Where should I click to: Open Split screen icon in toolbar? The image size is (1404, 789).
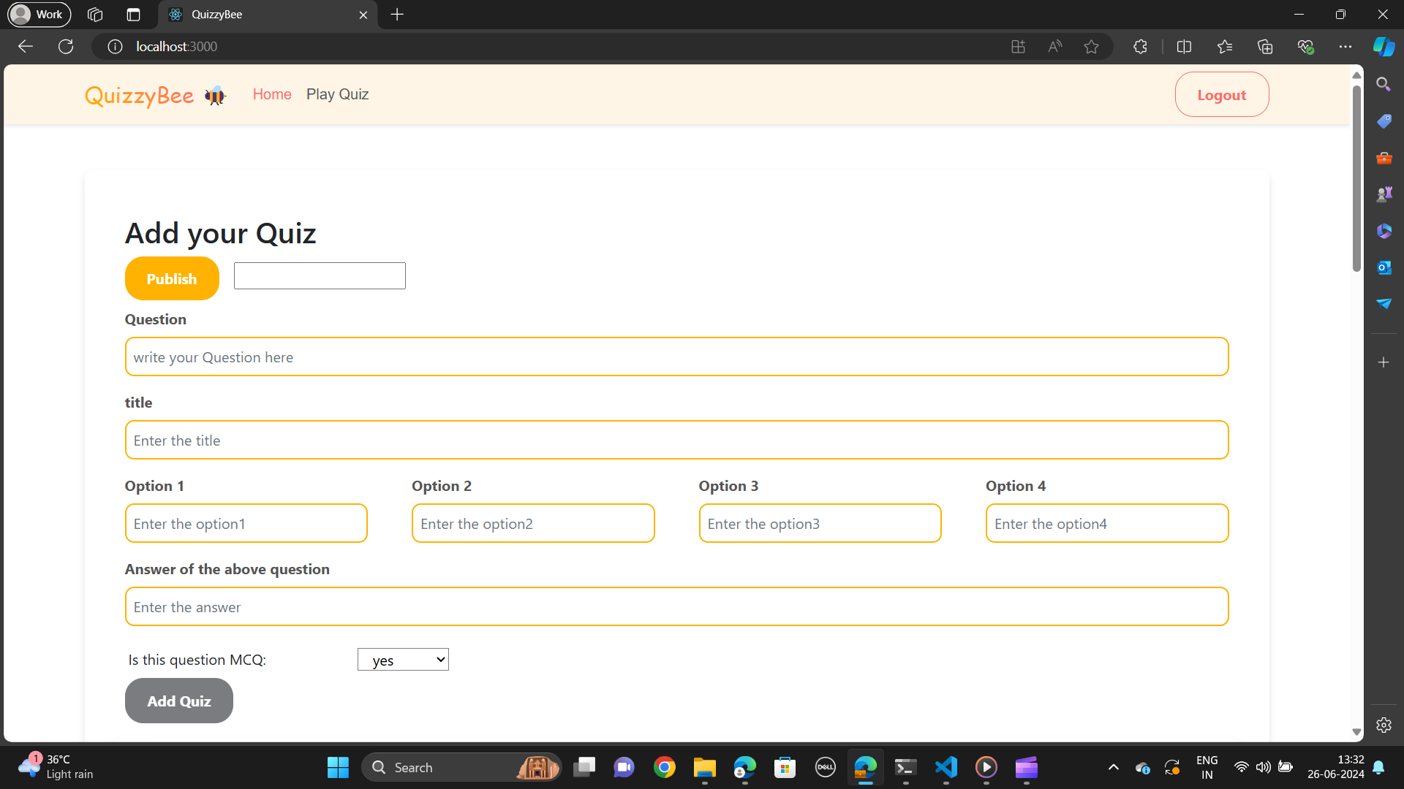(x=1184, y=47)
